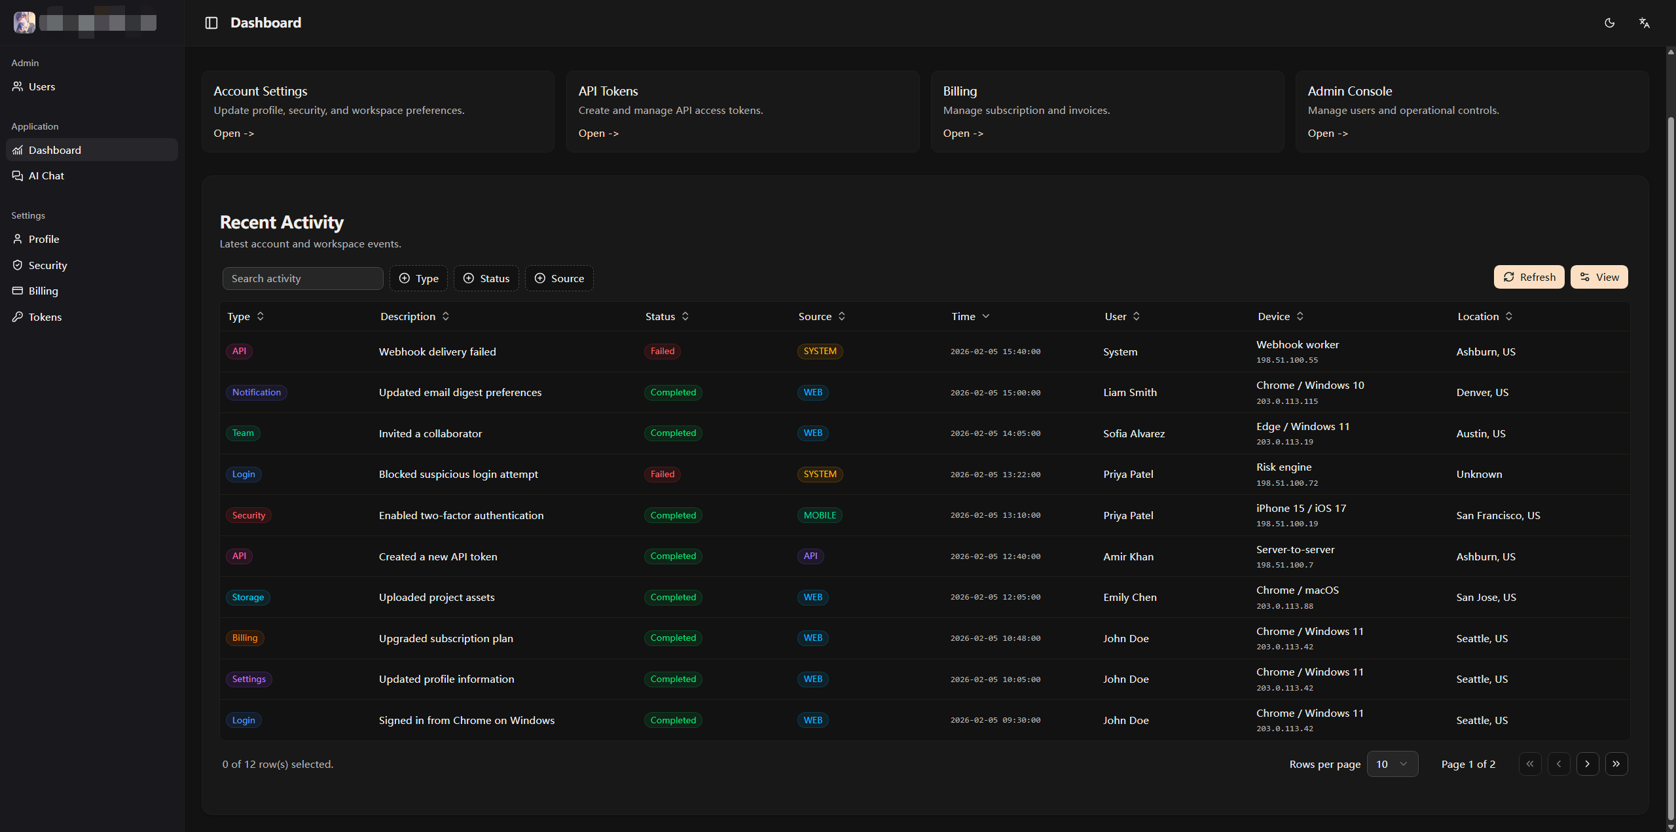The width and height of the screenshot is (1676, 832).
Task: Jump to last page arrow
Action: (x=1616, y=764)
